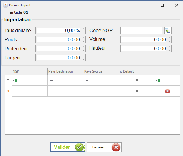Click Pays Destination equals filter icon
Screen dimensions: 183x156
coord(51,80)
